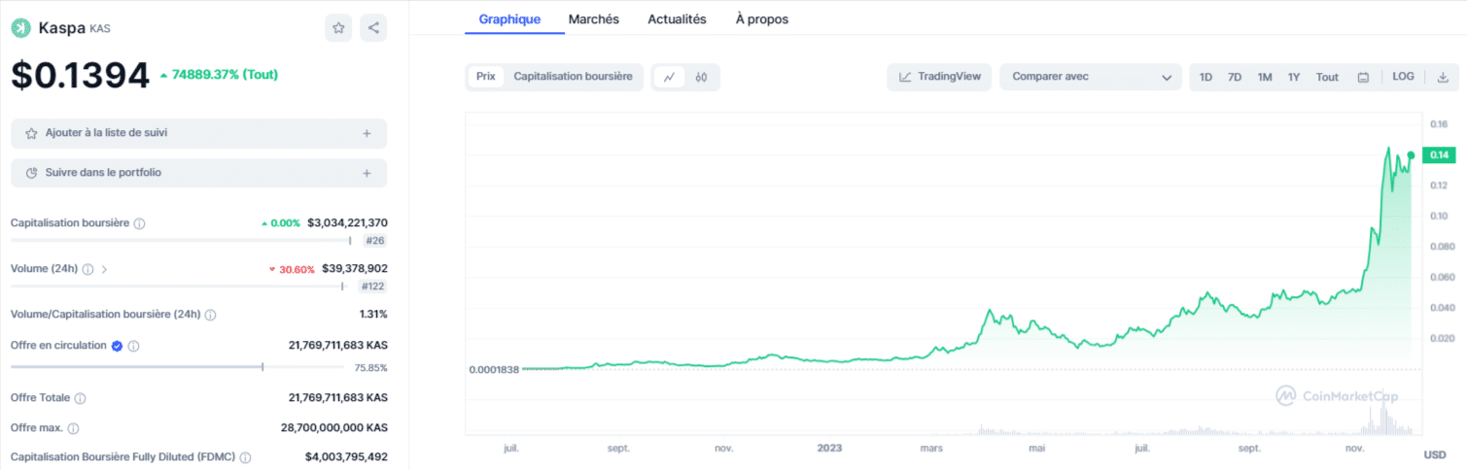Screen dimensions: 1467x470
Task: Select the Prix chart toggle
Action: pyautogui.click(x=486, y=77)
